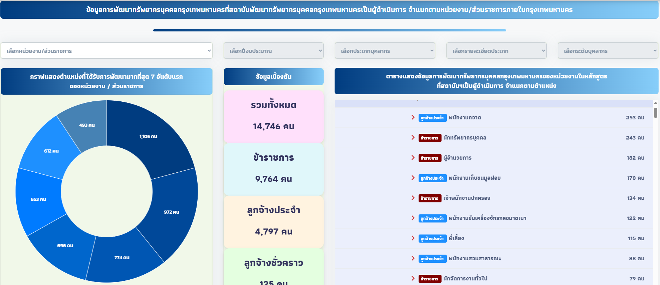This screenshot has width=660, height=285.
Task: Open the เลือกปีงบประมาณ dropdown
Action: point(274,51)
